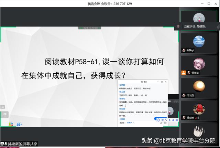Click the 中 Chinese mode input method icon
This screenshot has height=148, width=220.
pos(163,120)
